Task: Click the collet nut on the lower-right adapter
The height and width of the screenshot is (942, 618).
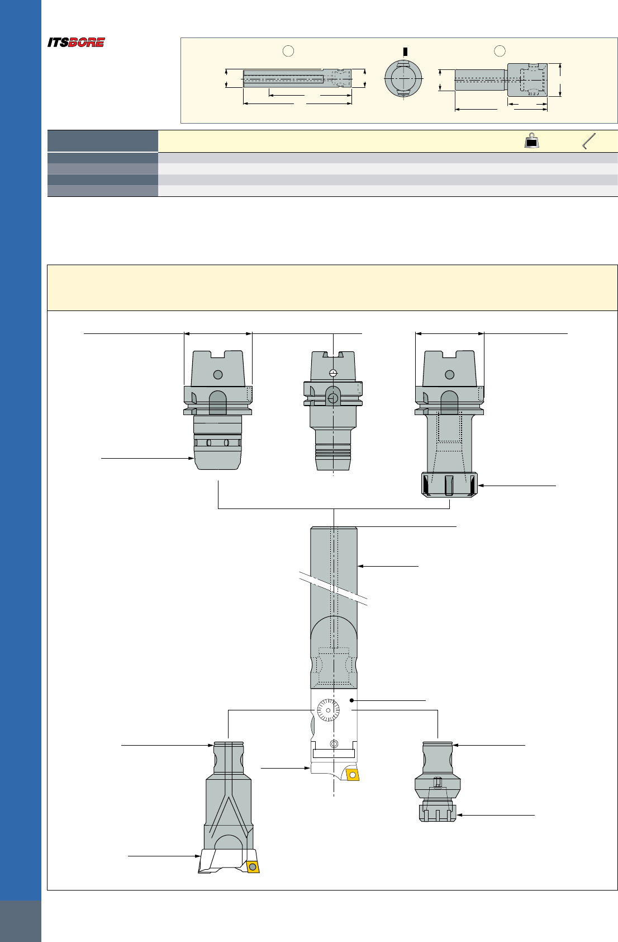Action: tap(438, 813)
